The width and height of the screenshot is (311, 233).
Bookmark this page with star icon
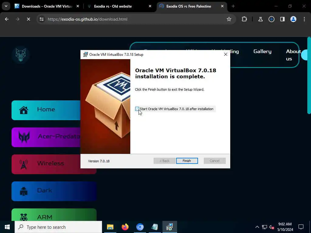(229, 19)
